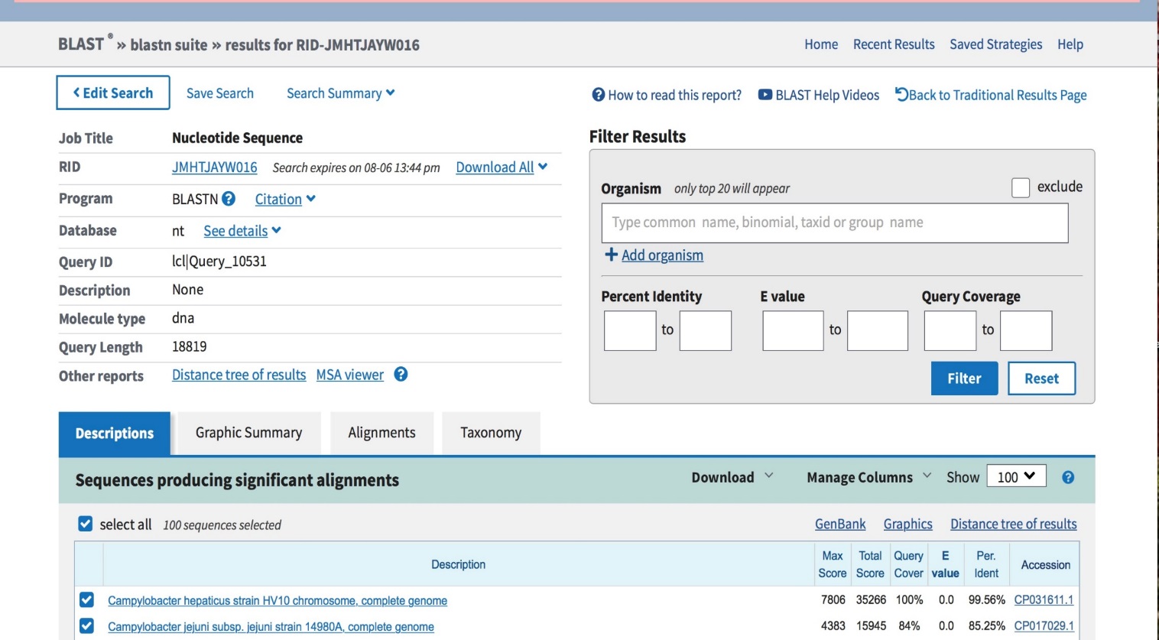
Task: Click the BLASTN program help icon
Action: [228, 199]
